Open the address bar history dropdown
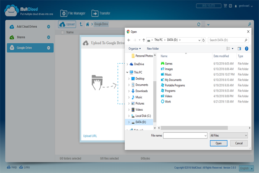Image resolution: width=259 pixels, height=173 pixels. click(x=199, y=40)
